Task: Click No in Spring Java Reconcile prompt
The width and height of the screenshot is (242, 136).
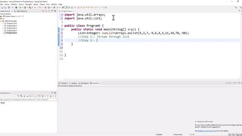Action: pyautogui.click(x=234, y=135)
